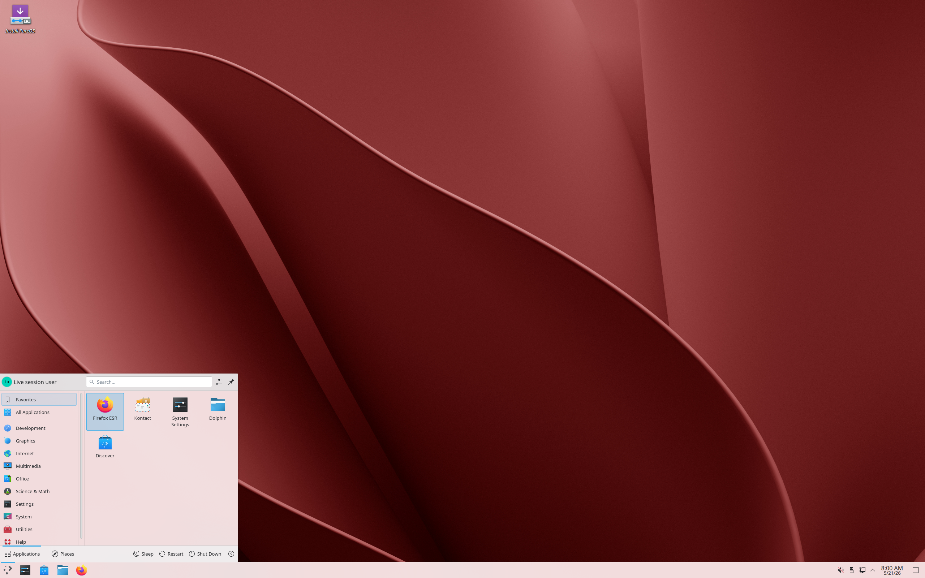Image resolution: width=925 pixels, height=578 pixels.
Task: Launch Firefox from the taskbar
Action: pos(81,570)
